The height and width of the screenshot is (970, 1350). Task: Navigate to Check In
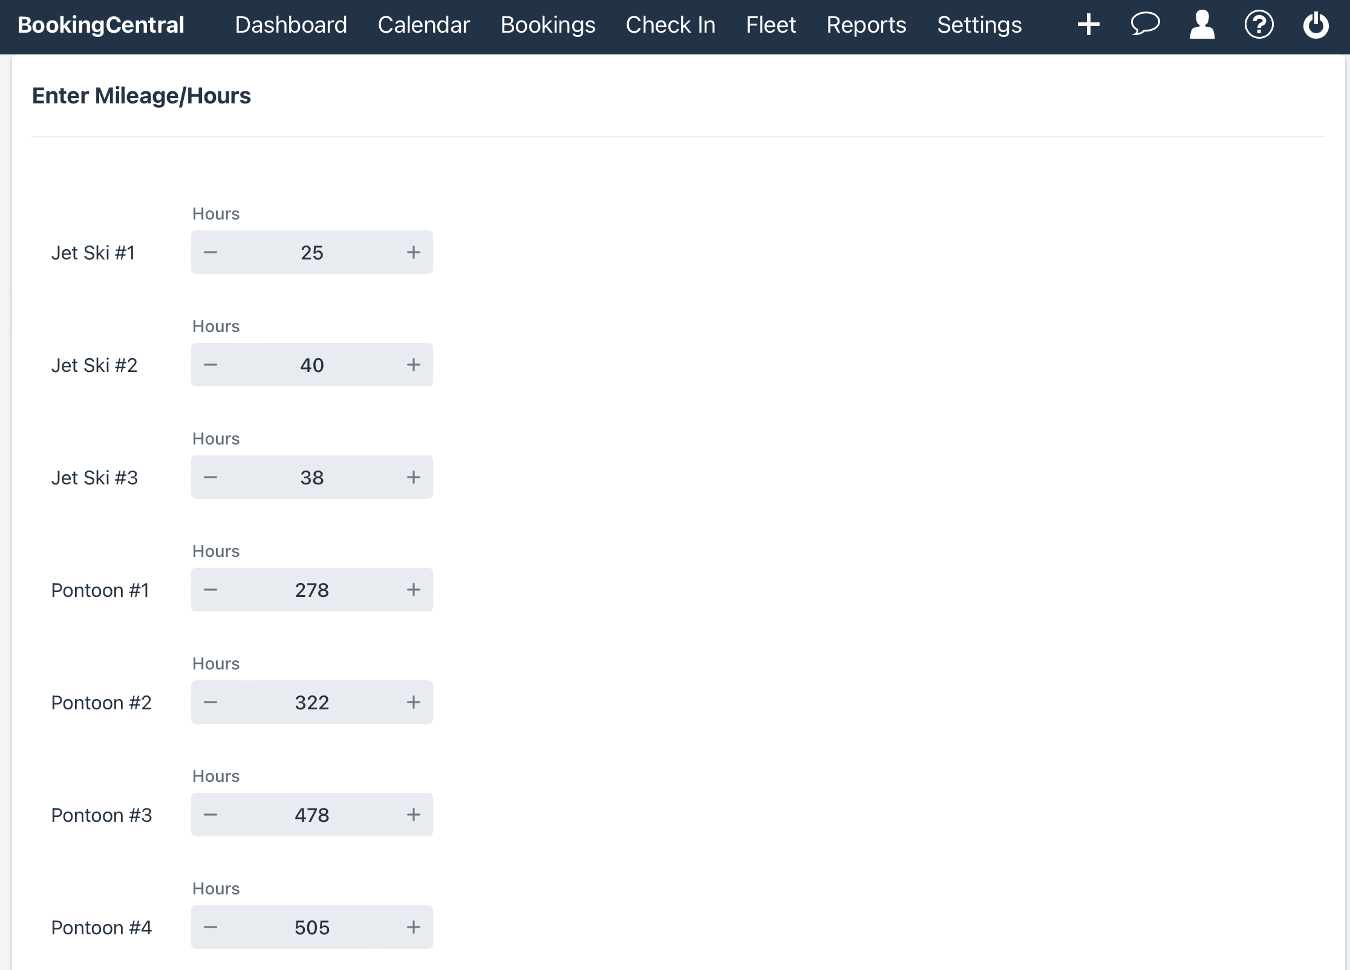[671, 25]
